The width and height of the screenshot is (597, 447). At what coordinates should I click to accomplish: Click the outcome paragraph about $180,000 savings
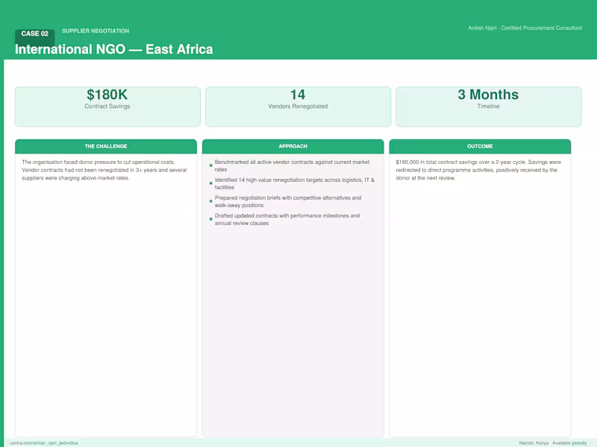[478, 170]
